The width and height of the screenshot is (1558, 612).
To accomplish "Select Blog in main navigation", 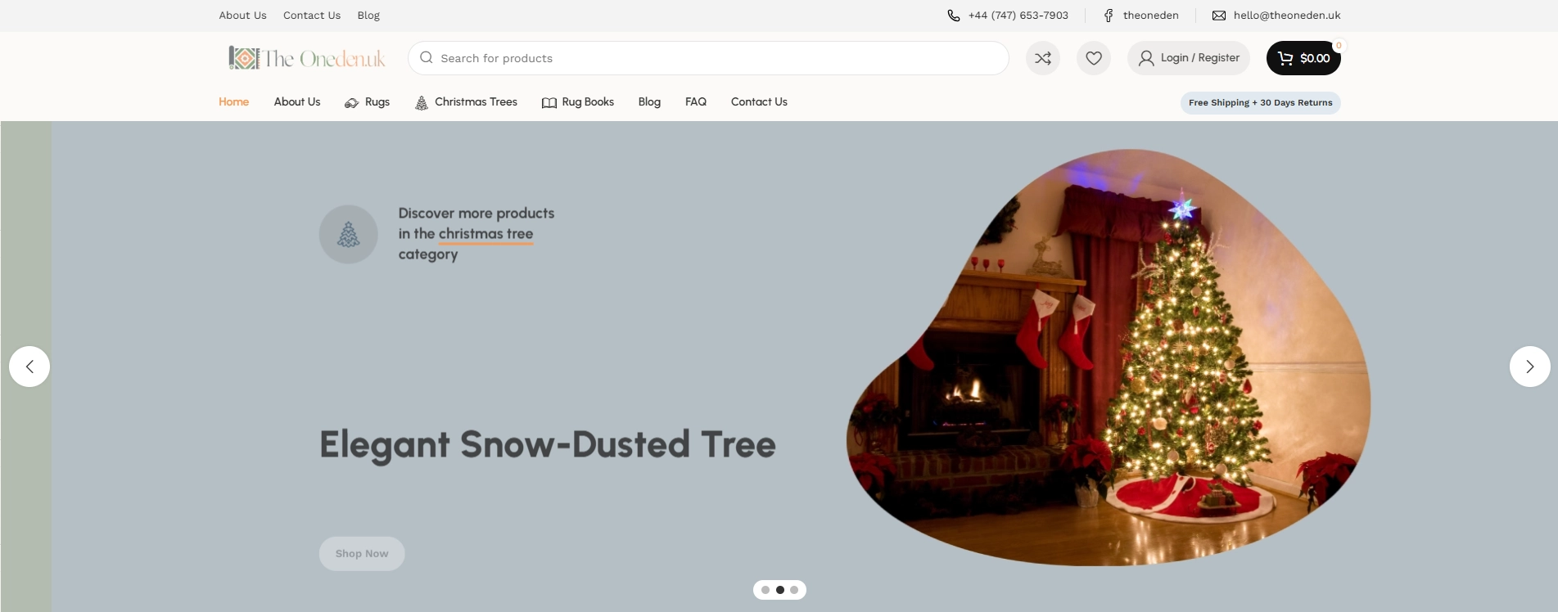I will click(649, 101).
